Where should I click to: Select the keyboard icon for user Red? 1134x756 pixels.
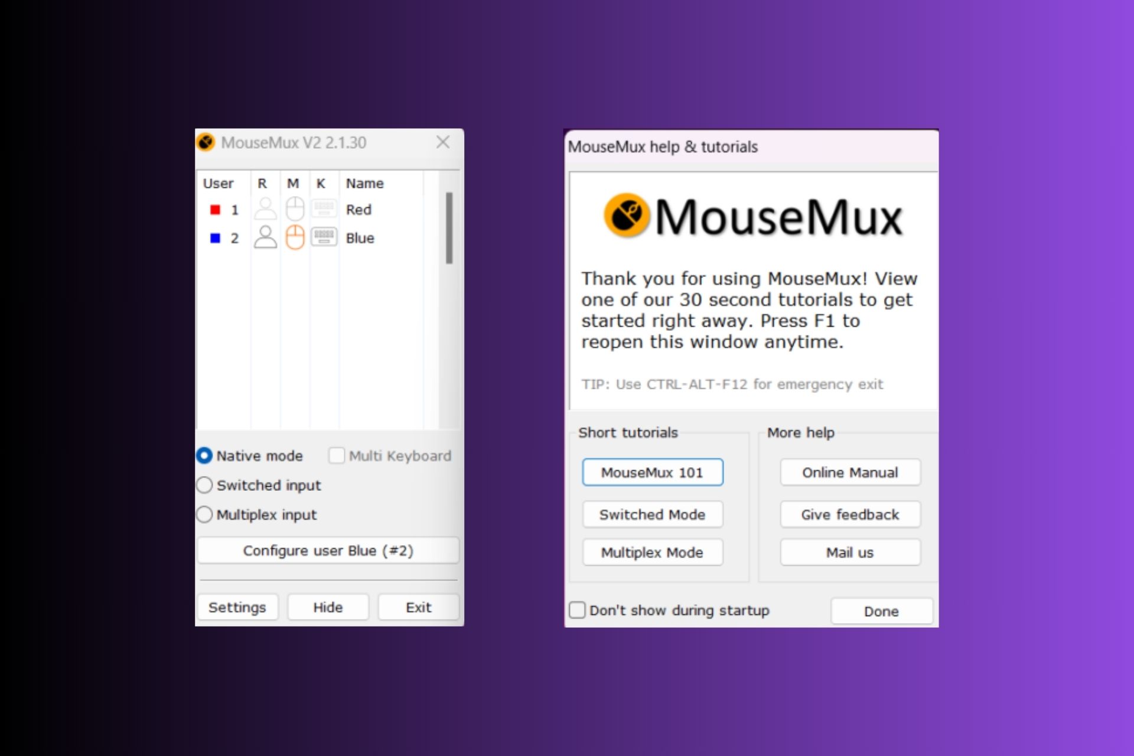[323, 208]
